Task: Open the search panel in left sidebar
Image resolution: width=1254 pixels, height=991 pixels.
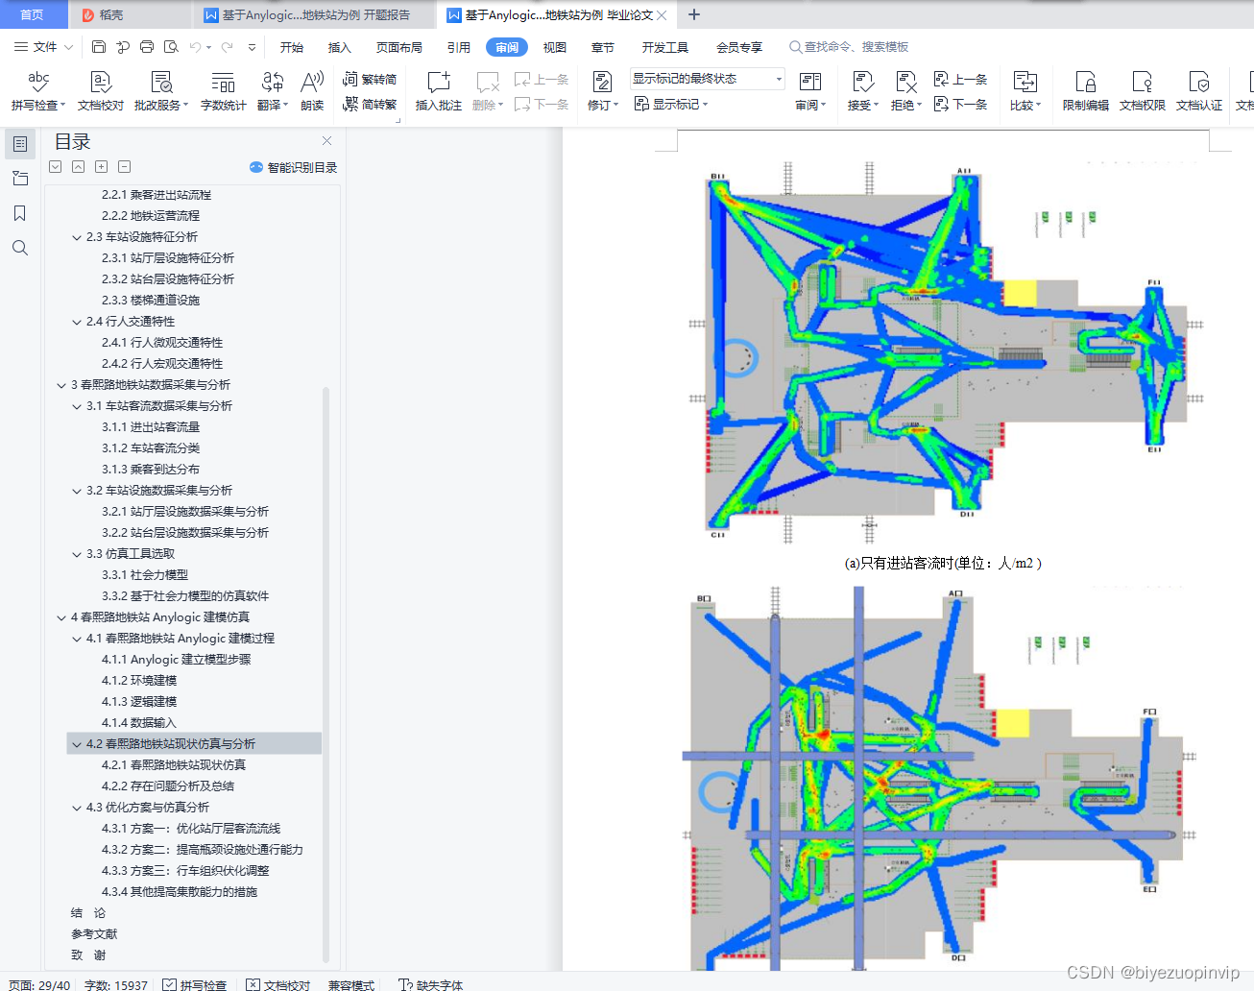Action: tap(20, 248)
